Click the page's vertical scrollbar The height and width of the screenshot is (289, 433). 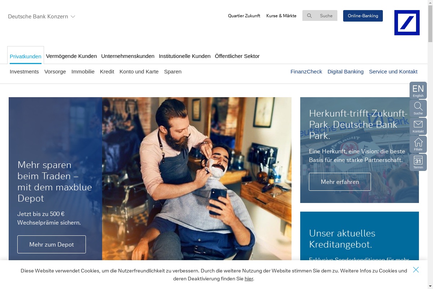(x=430, y=144)
